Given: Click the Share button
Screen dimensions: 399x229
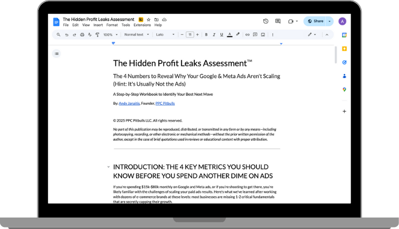Looking at the screenshot, I should 315,21.
